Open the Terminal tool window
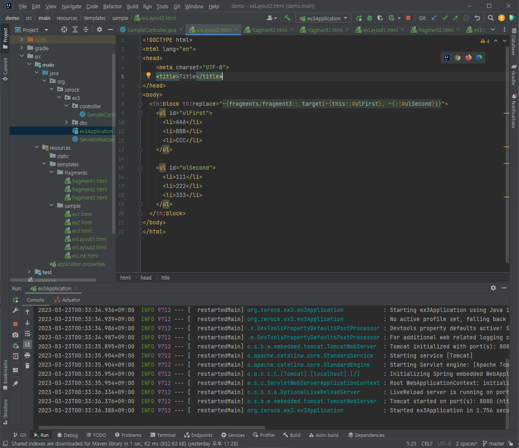The width and height of the screenshot is (519, 448). 163,435
